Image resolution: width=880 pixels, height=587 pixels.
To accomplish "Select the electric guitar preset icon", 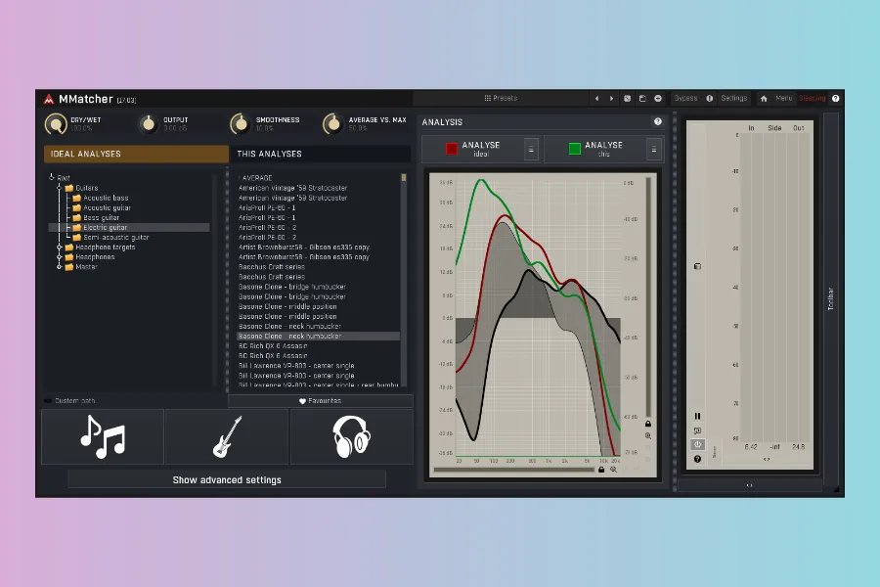I will (227, 436).
